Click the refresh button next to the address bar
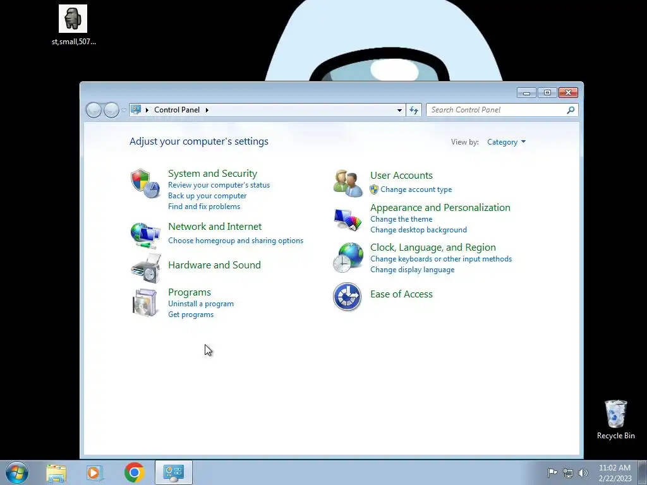Viewport: 647px width, 485px height. (414, 110)
